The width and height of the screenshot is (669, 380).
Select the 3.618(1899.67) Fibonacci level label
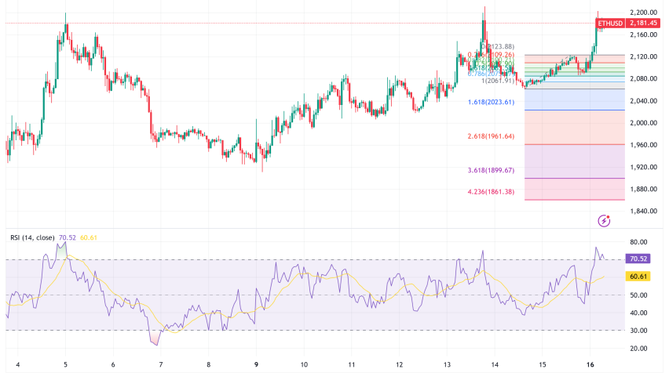(x=489, y=170)
